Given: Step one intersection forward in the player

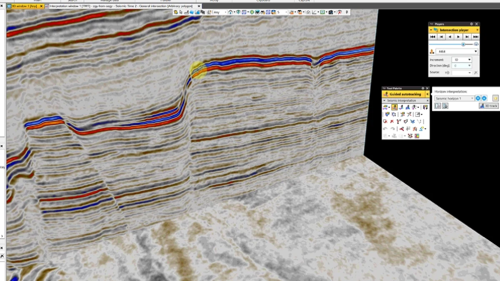Looking at the screenshot, I should [467, 37].
